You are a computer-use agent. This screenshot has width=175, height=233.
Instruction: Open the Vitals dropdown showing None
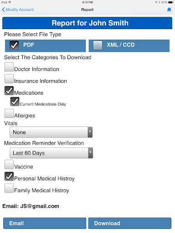click(51, 132)
